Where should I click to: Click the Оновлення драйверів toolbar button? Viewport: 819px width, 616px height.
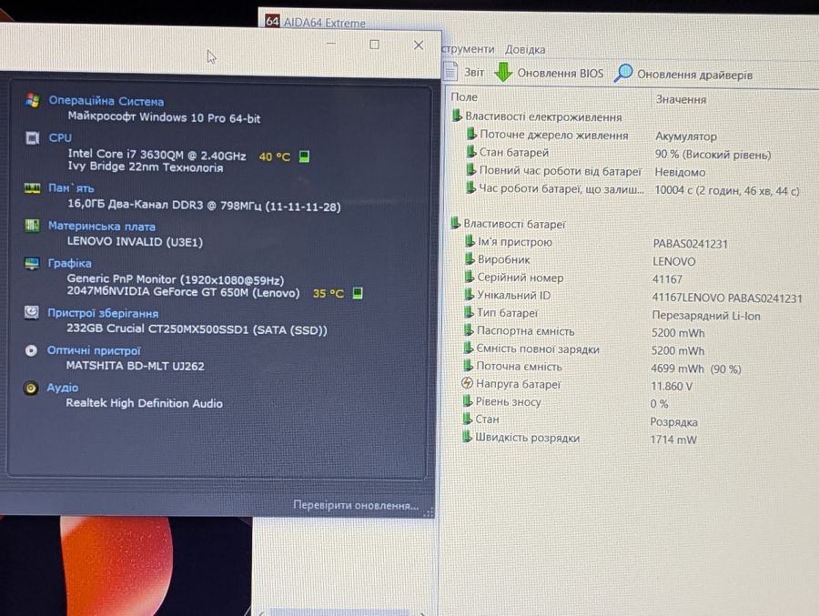683,75
